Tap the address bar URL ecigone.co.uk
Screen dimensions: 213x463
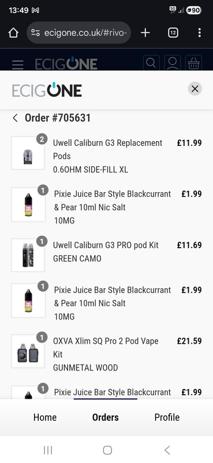(x=85, y=33)
